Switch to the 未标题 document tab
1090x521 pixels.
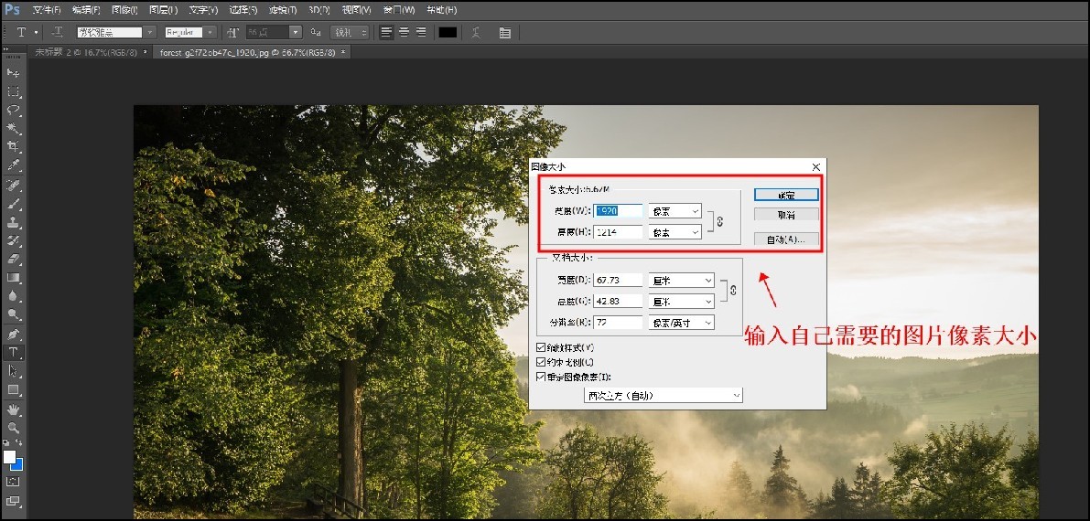pyautogui.click(x=86, y=52)
